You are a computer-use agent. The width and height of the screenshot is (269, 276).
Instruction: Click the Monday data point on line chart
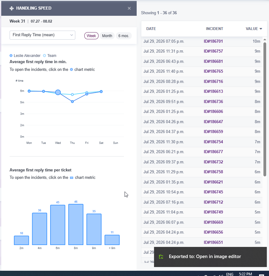point(29,91)
